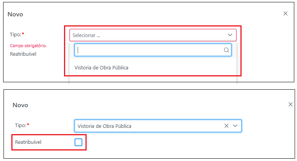The image size is (297, 161).
Task: Focus the dropdown search input field
Action: (148, 50)
